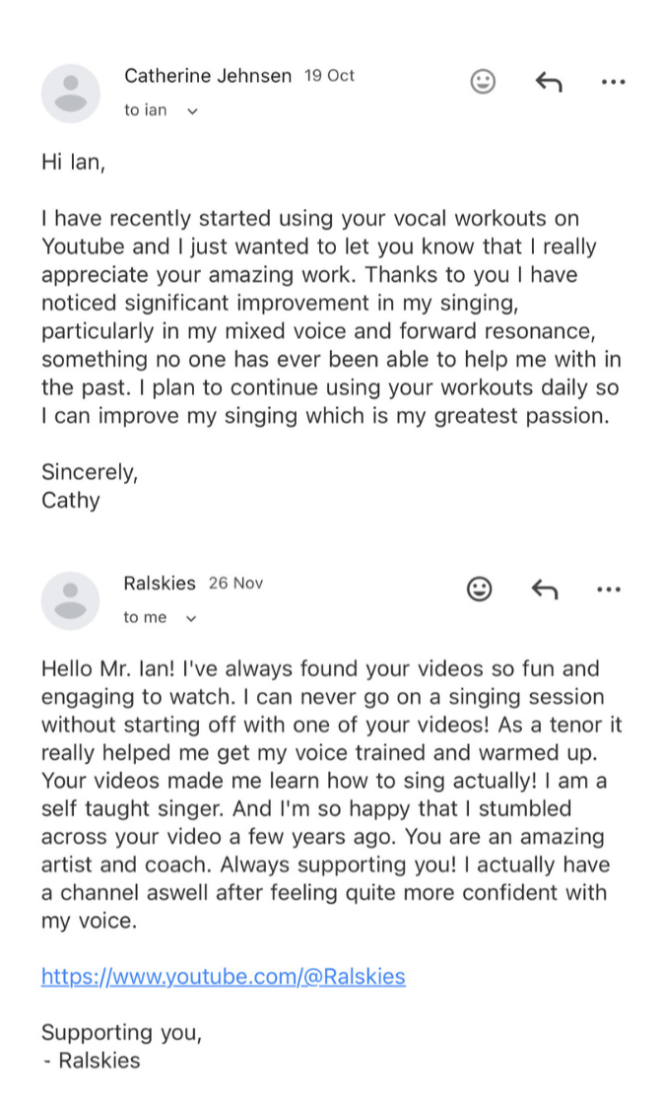
Task: Click the "Cathy" signature text
Action: coord(71,500)
